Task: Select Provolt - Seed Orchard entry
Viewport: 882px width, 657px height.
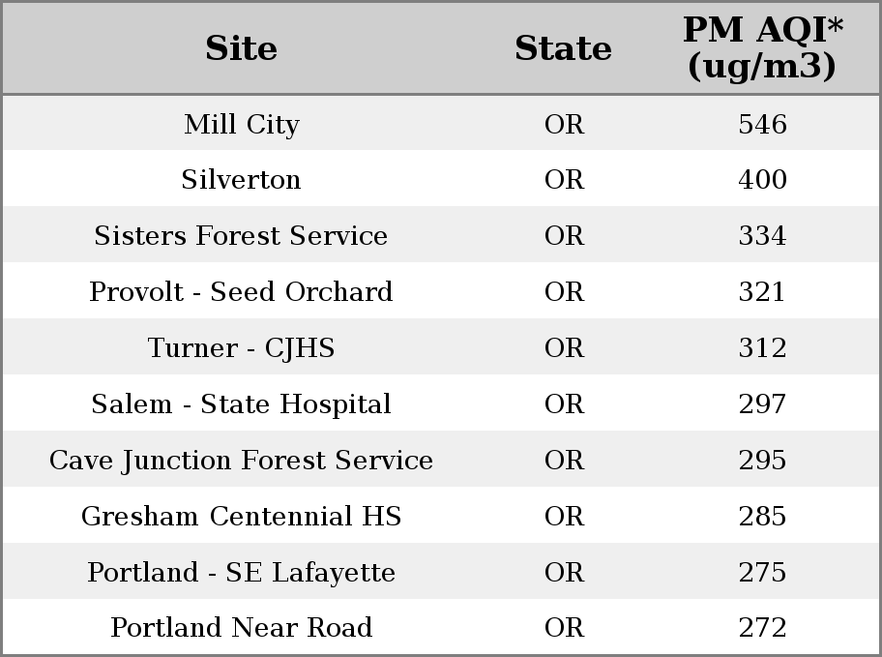Action: pyautogui.click(x=241, y=291)
